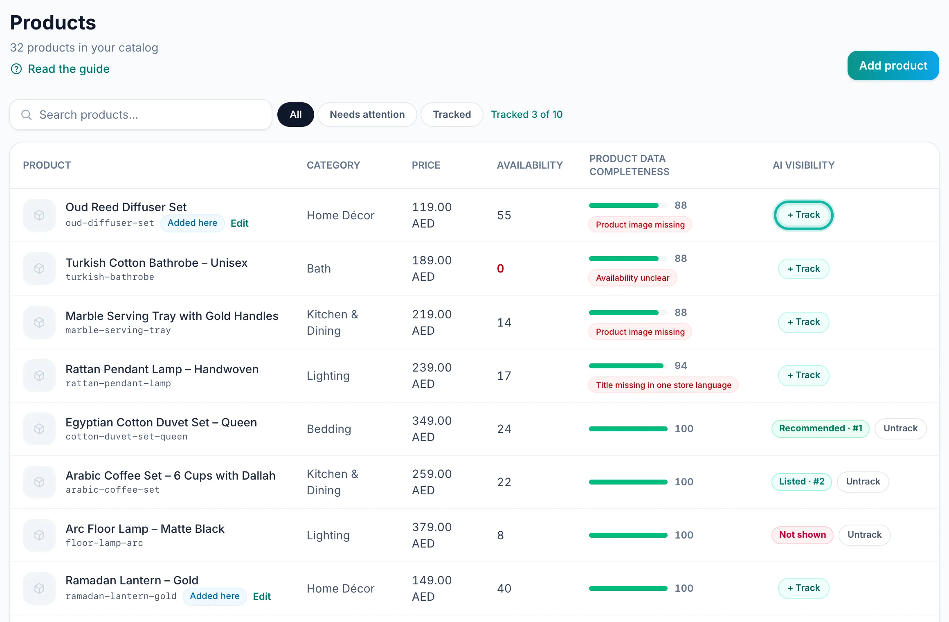Click the Recommended · #1 badge
This screenshot has width=949, height=622.
coord(821,428)
